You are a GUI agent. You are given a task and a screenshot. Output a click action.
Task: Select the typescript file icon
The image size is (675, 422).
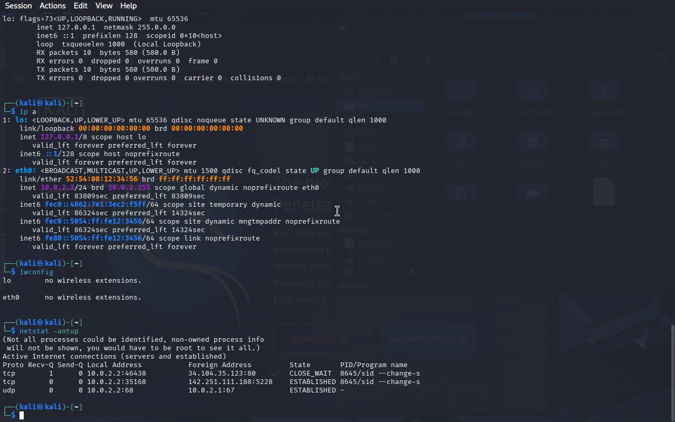coord(604,194)
